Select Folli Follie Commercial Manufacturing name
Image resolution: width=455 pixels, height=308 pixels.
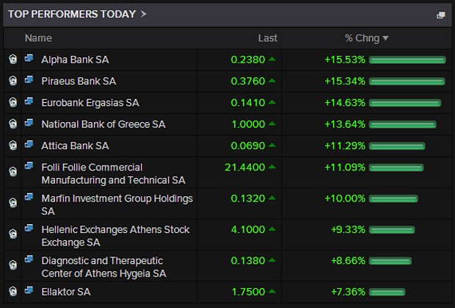(113, 173)
